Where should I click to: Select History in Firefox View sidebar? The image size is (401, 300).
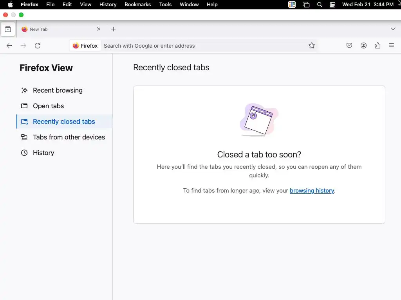coord(65,153)
